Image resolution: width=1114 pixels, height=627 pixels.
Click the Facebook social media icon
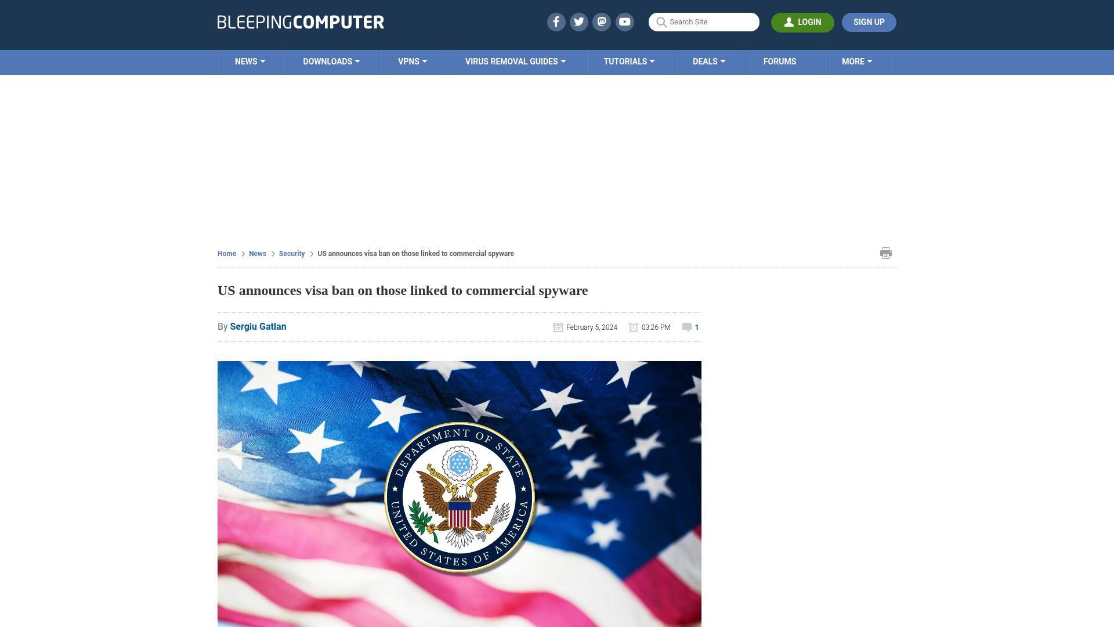click(x=556, y=21)
